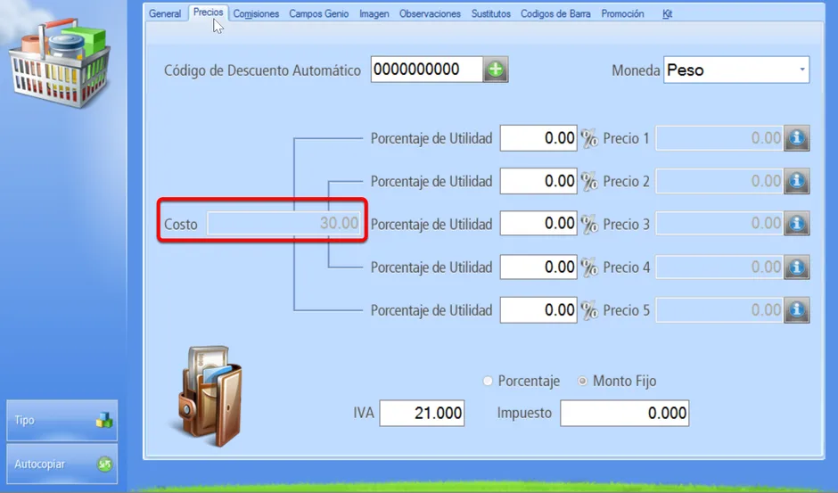
Task: Go to the Campos Genio tab
Action: [x=318, y=14]
